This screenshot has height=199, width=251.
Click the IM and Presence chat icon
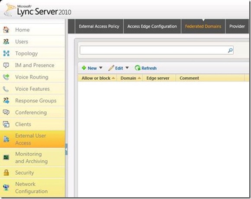click(6, 65)
